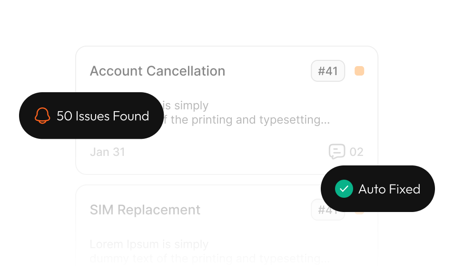Screen dimensions: 454x270
Task: Open the SIM Replacement ticket title
Action: [145, 210]
